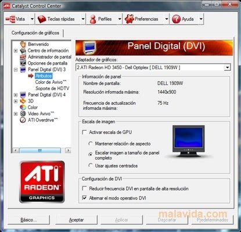Select Usar ajustes centrados radio button
The width and height of the screenshot is (241, 232).
[x=91, y=166]
